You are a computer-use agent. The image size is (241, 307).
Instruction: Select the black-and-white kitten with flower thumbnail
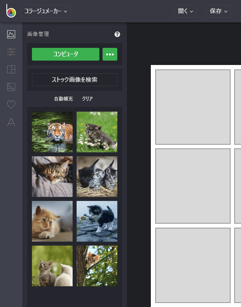point(97,221)
